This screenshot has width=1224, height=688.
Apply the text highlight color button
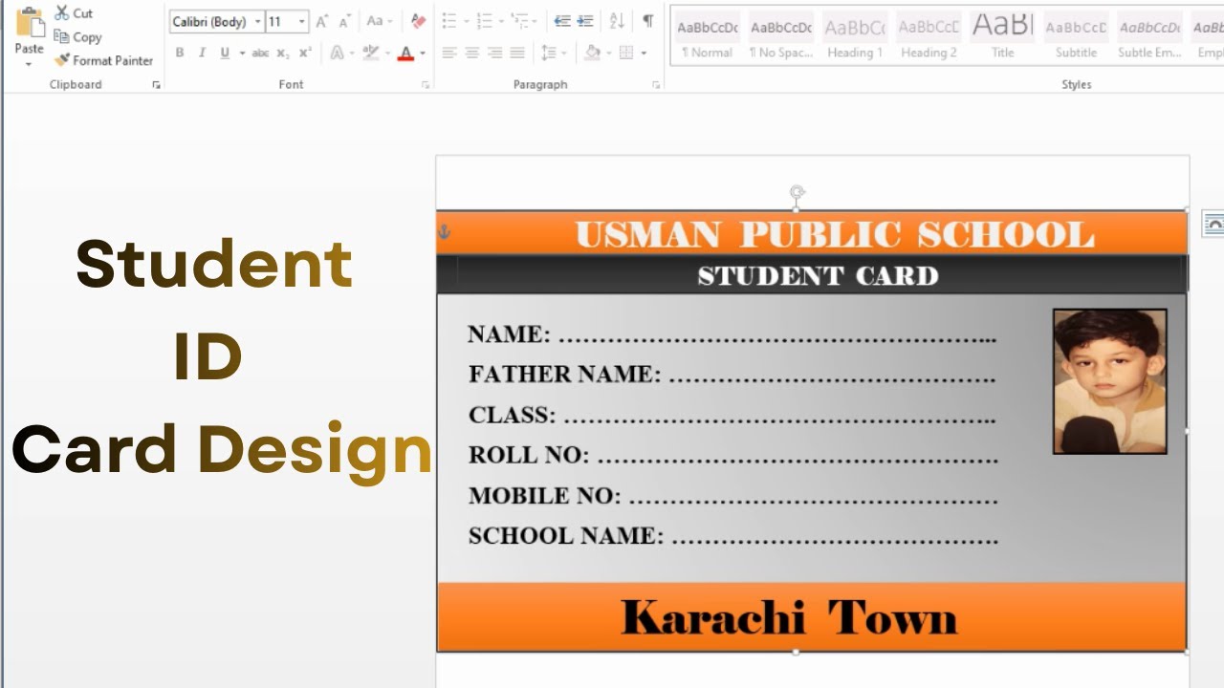coord(371,54)
